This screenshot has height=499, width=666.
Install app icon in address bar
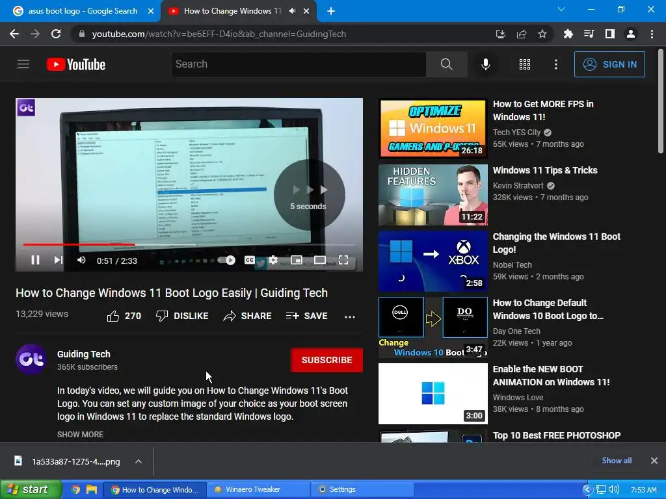tap(500, 34)
